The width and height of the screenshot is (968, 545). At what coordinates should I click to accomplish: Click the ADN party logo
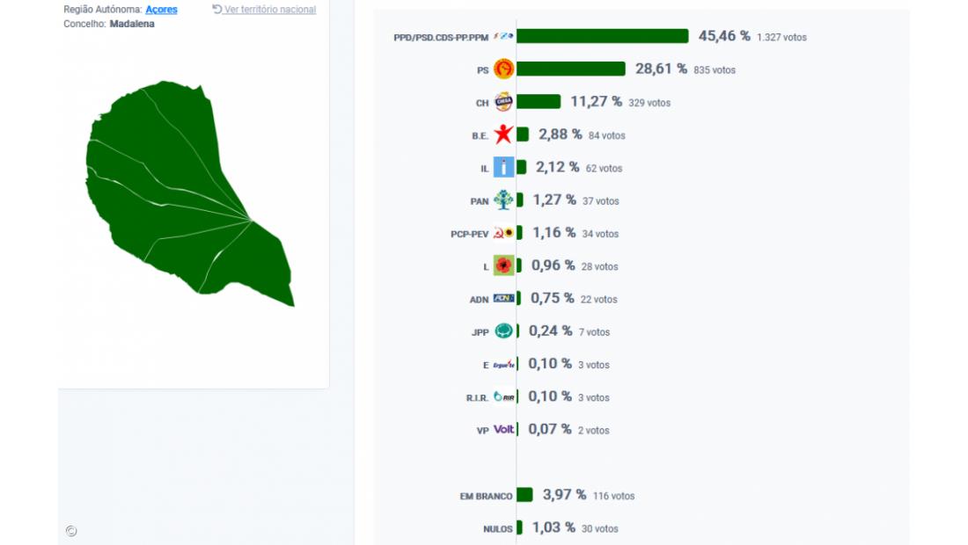coord(503,299)
